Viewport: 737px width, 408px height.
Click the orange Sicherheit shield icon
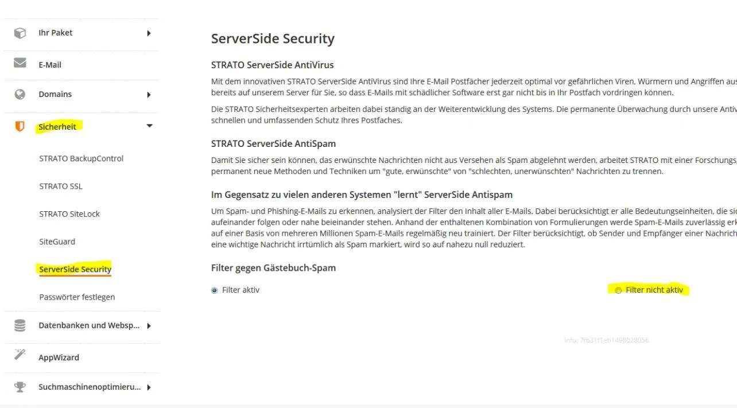20,126
